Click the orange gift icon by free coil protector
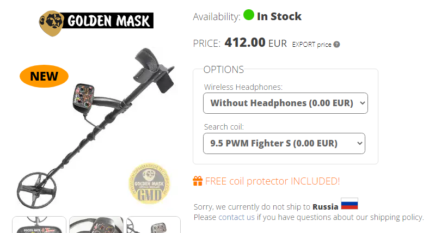The width and height of the screenshot is (429, 233). point(198,181)
